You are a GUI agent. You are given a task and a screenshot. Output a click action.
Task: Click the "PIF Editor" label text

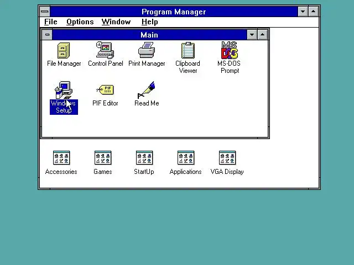pyautogui.click(x=105, y=103)
